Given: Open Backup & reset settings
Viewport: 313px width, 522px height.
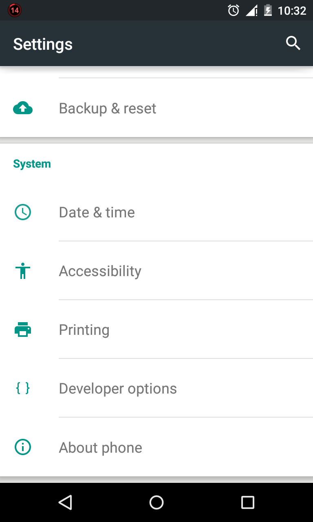Looking at the screenshot, I should tap(156, 108).
